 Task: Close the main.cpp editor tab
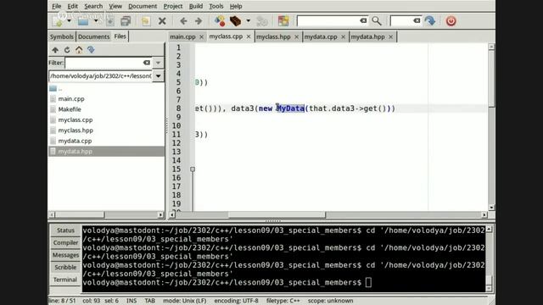pyautogui.click(x=201, y=36)
